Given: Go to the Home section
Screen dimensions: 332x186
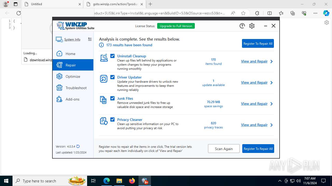Looking at the screenshot, I should tap(73, 54).
